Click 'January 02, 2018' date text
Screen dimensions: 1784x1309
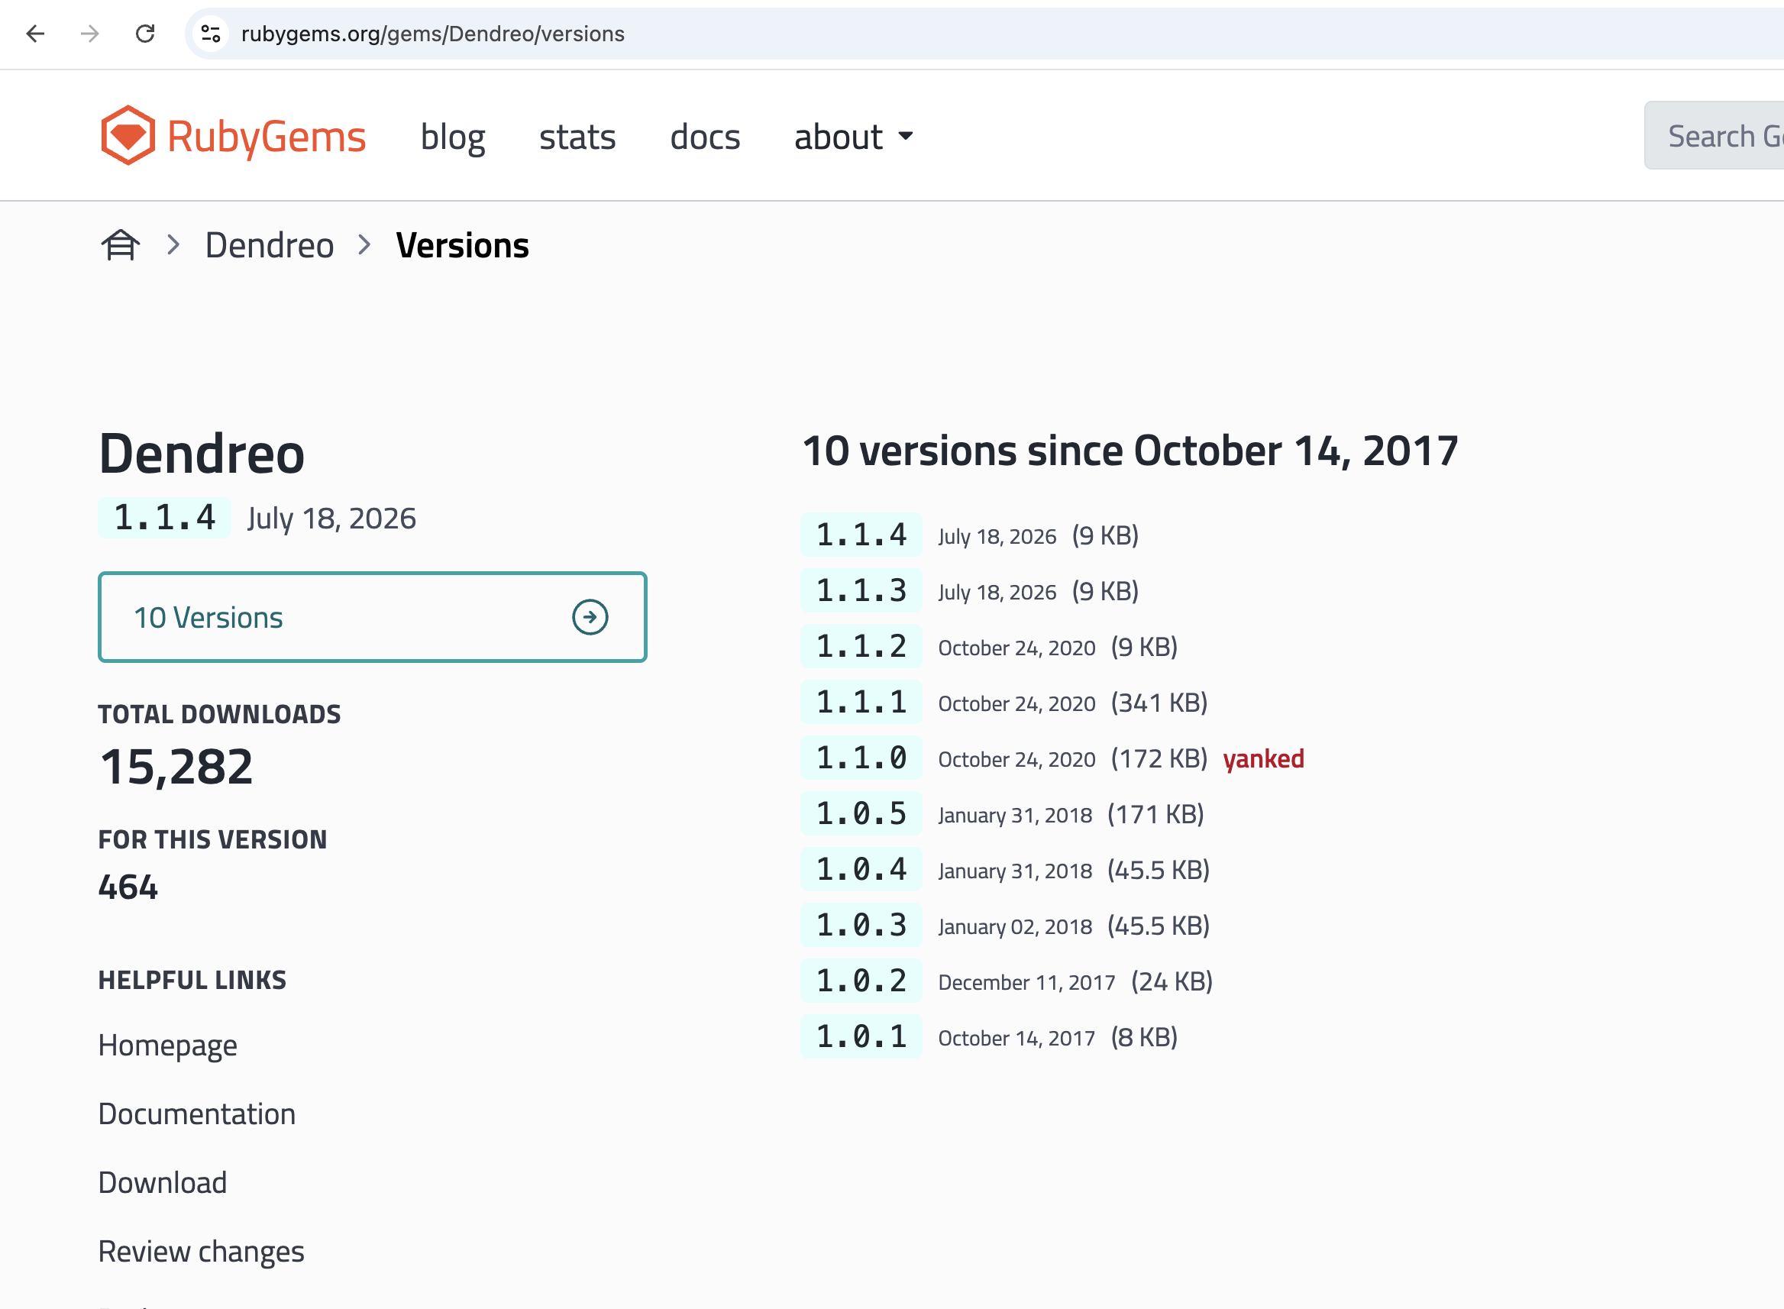pos(1015,926)
